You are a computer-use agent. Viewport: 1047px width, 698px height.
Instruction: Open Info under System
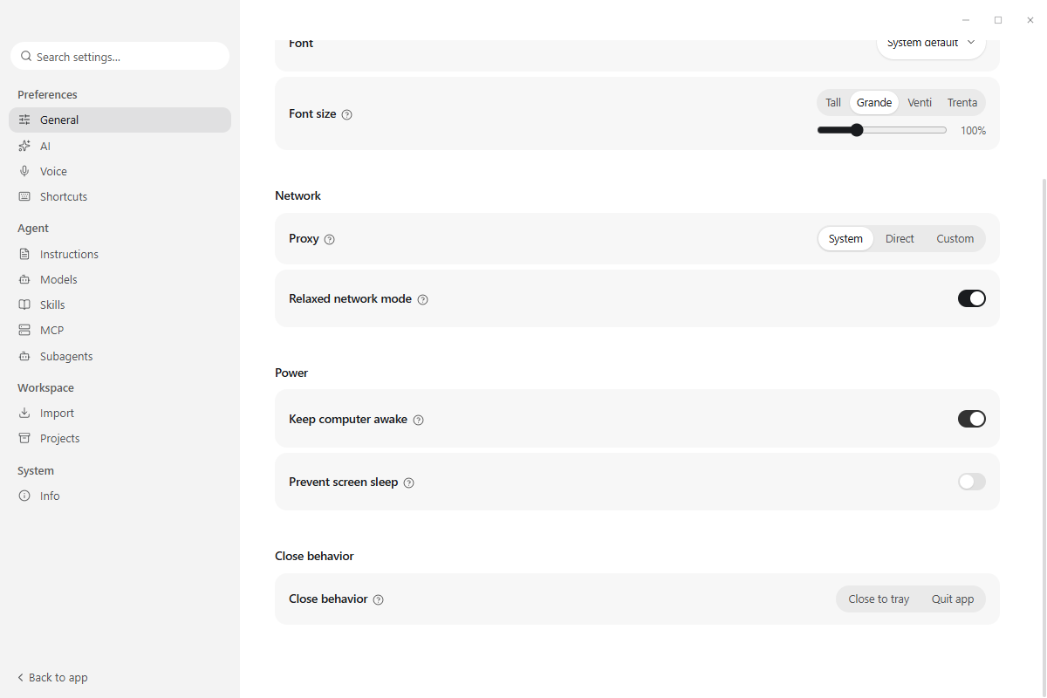(120, 496)
